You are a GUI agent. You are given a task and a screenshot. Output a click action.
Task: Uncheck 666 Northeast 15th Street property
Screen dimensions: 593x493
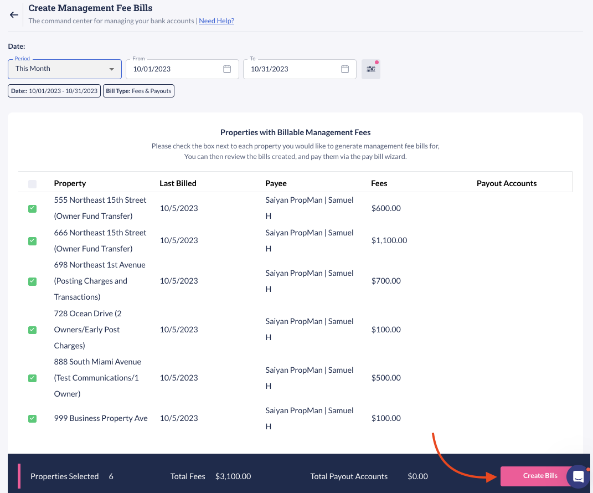[x=33, y=241]
